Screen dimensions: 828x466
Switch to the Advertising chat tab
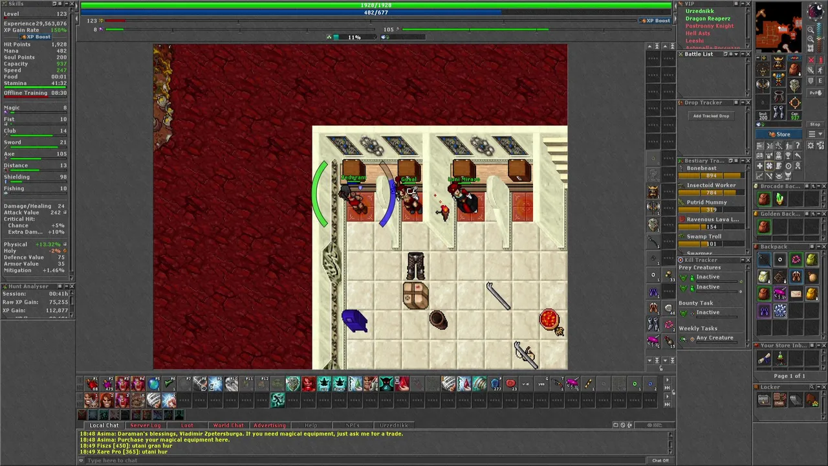click(x=270, y=425)
